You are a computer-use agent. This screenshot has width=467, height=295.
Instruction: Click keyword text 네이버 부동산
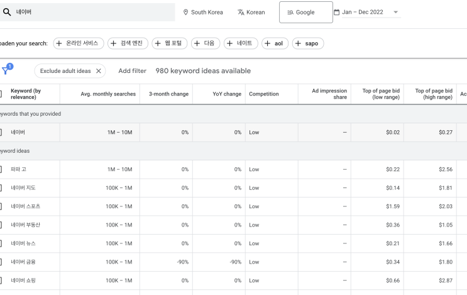coord(25,225)
